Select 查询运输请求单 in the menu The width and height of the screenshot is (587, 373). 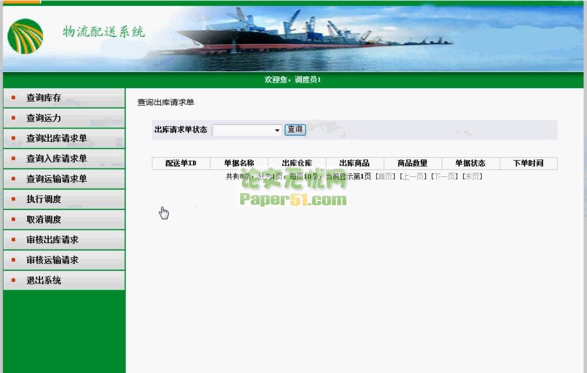coord(57,179)
